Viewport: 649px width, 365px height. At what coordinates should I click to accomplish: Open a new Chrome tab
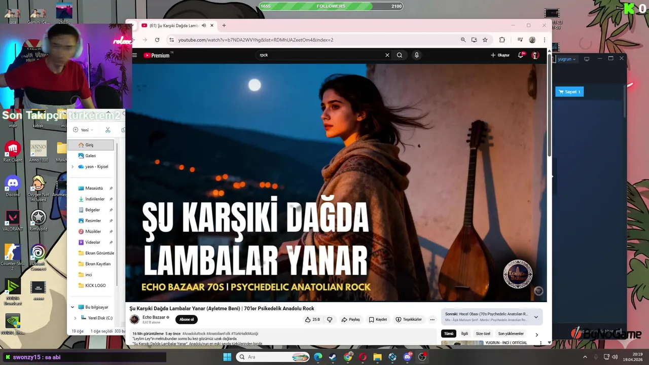[224, 25]
